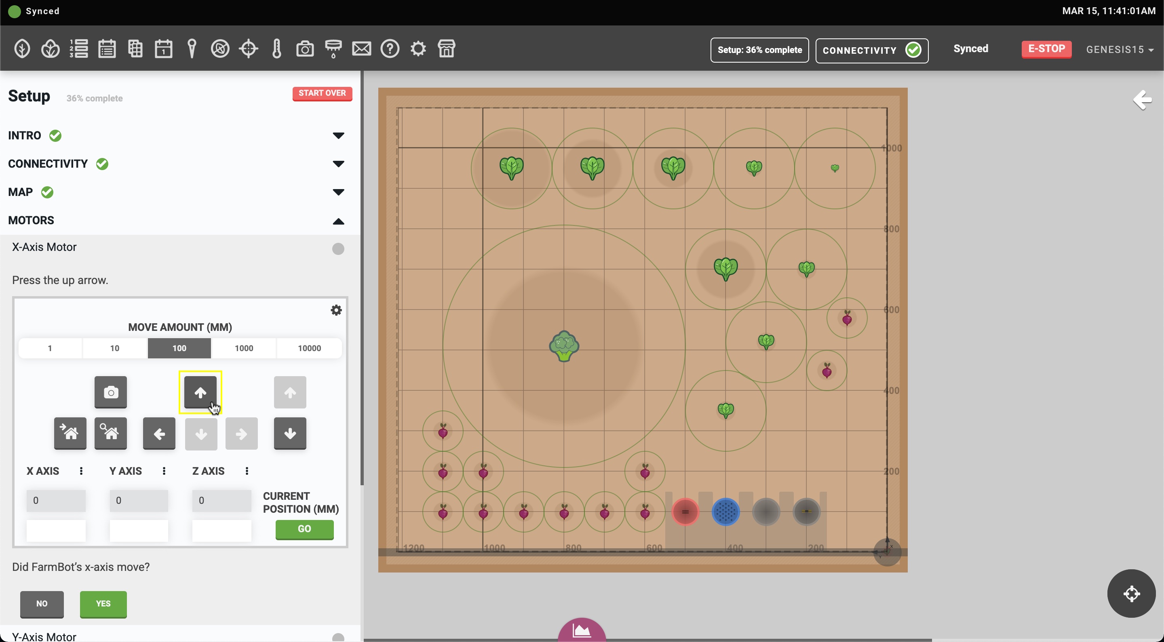1164x642 pixels.
Task: Open the X AXIS options menu
Action: [x=81, y=471]
